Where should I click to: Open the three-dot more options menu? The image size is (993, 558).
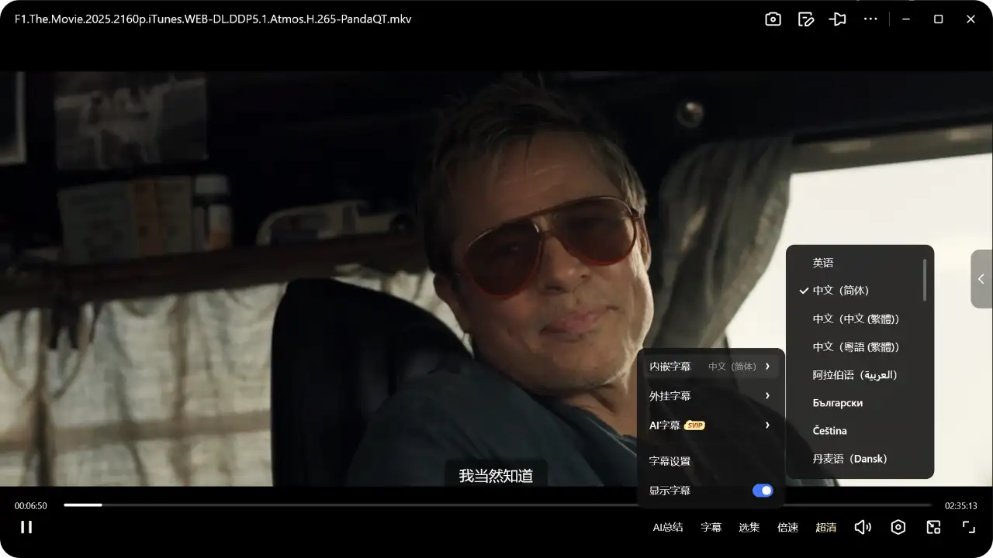[x=870, y=19]
